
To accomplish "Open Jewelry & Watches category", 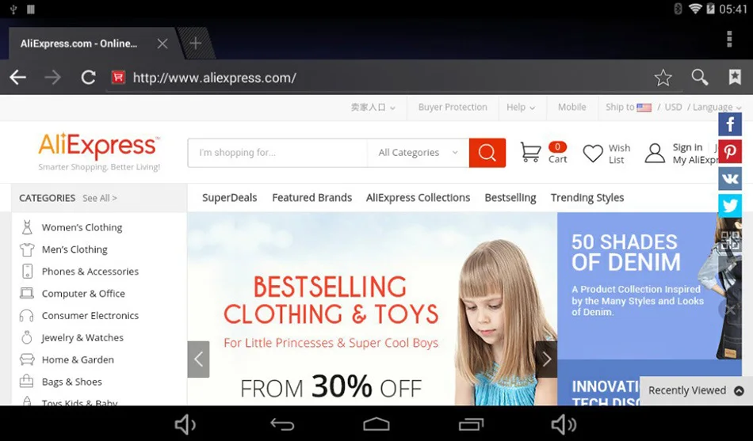I will [x=82, y=338].
